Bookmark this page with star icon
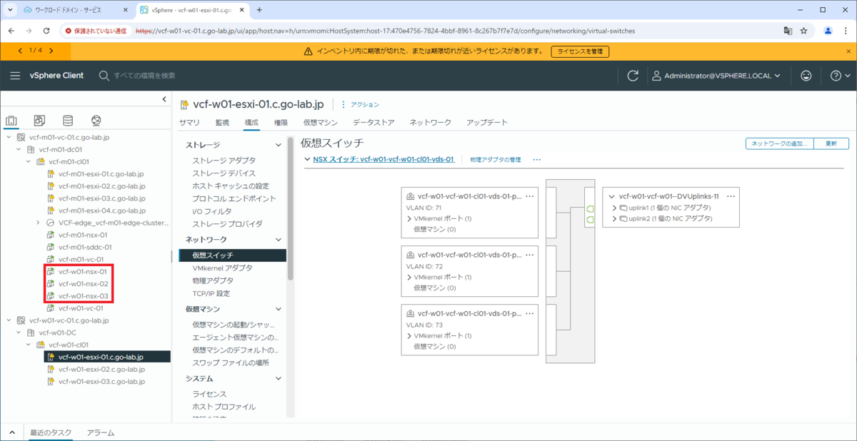Screen dimensions: 857x441 (x=803, y=31)
